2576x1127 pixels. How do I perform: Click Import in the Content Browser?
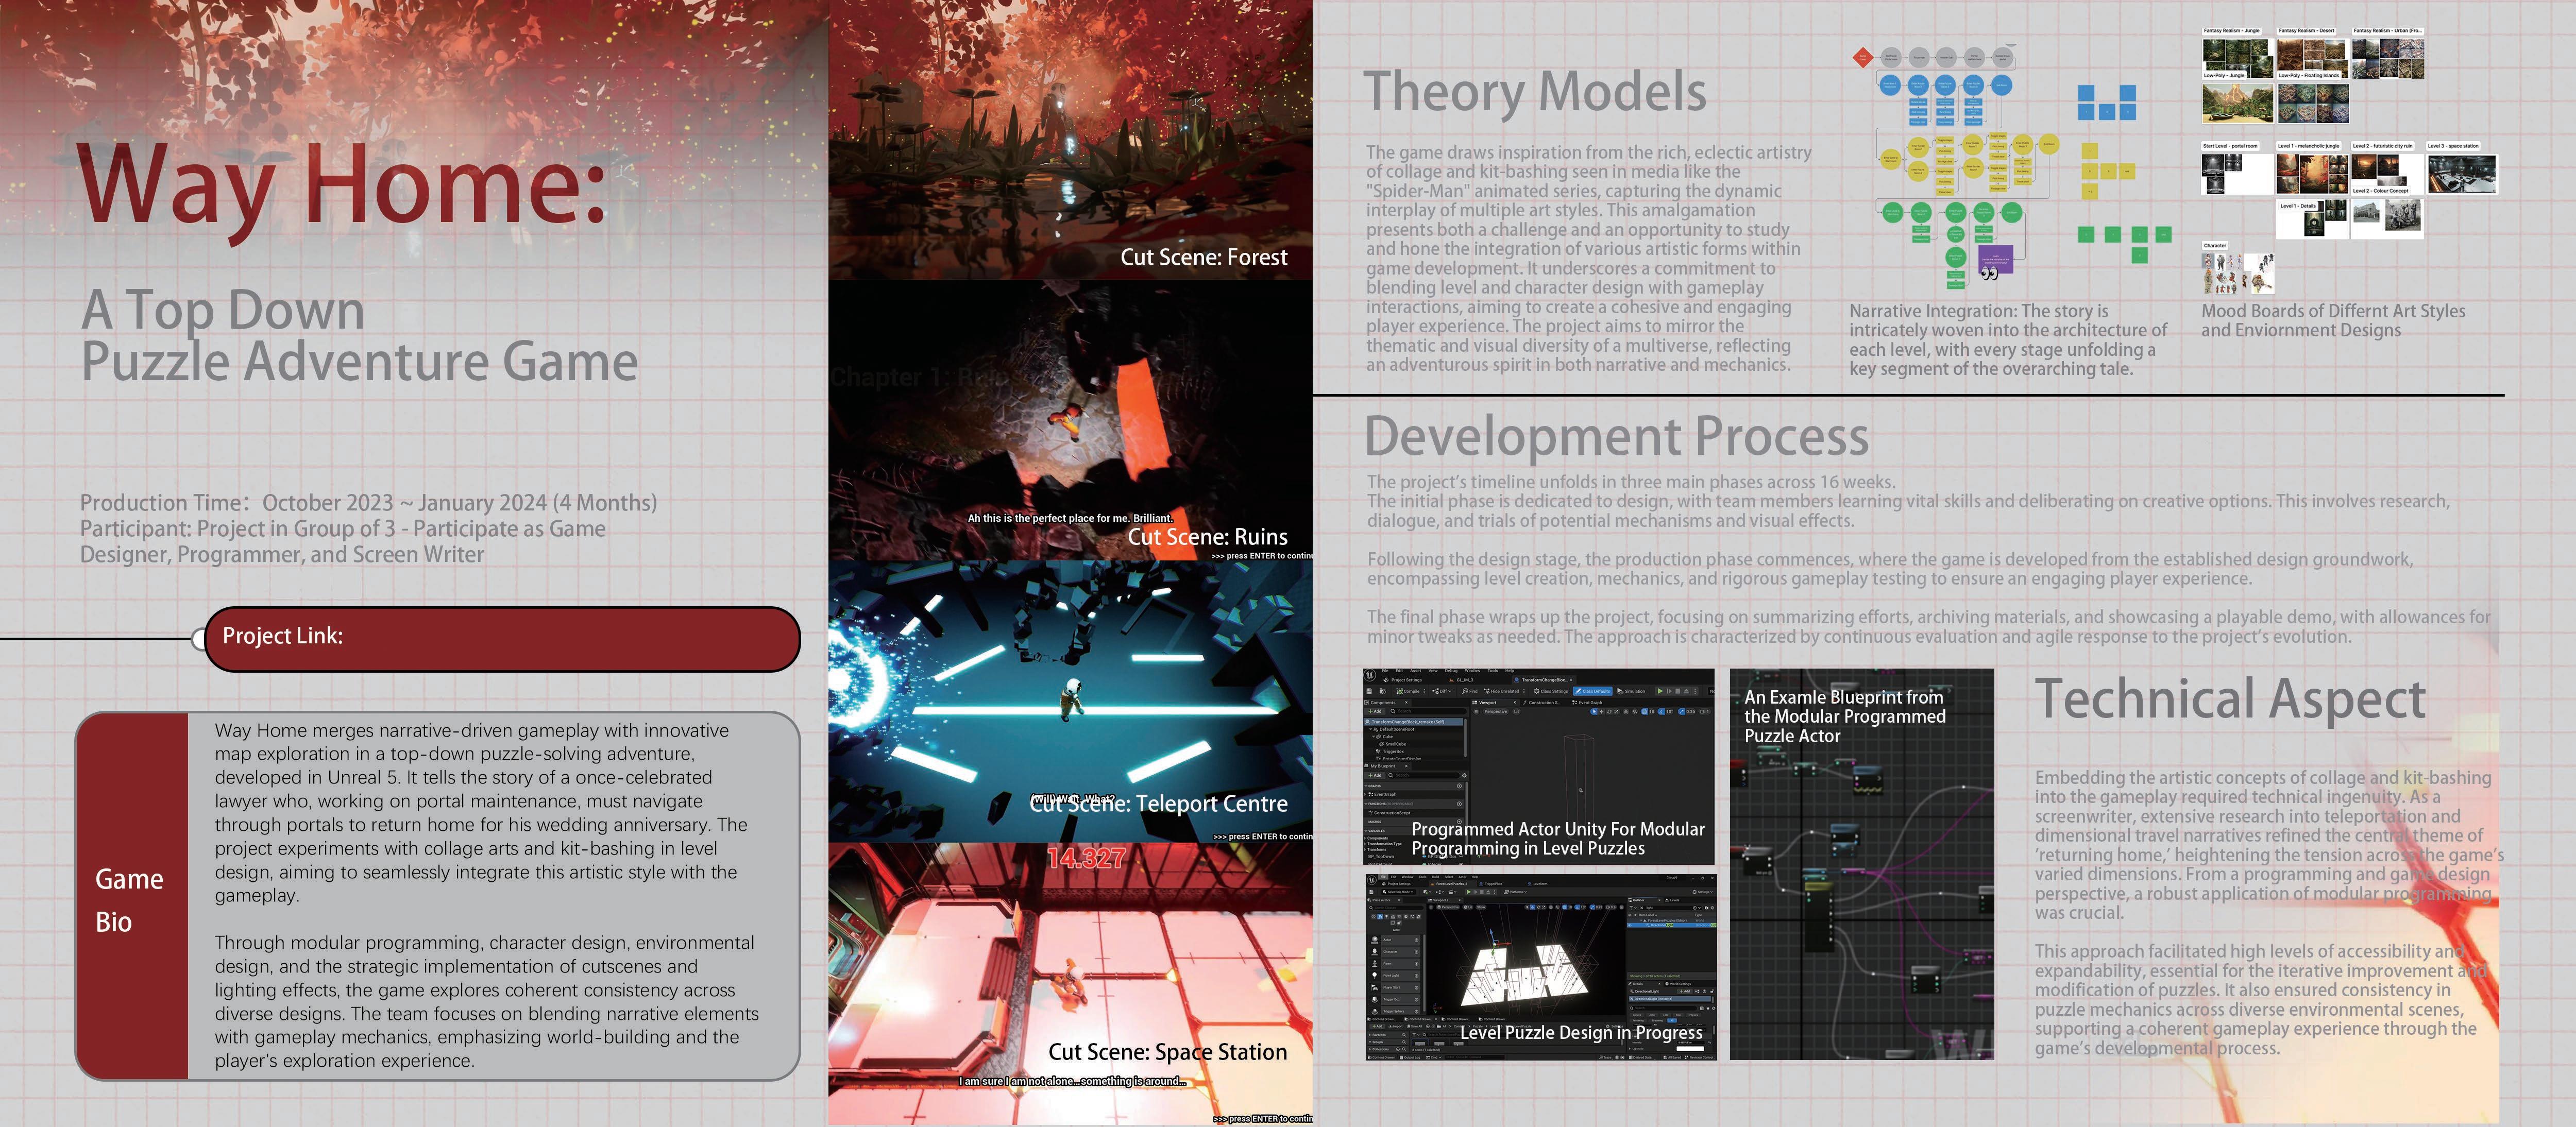tap(1396, 1027)
